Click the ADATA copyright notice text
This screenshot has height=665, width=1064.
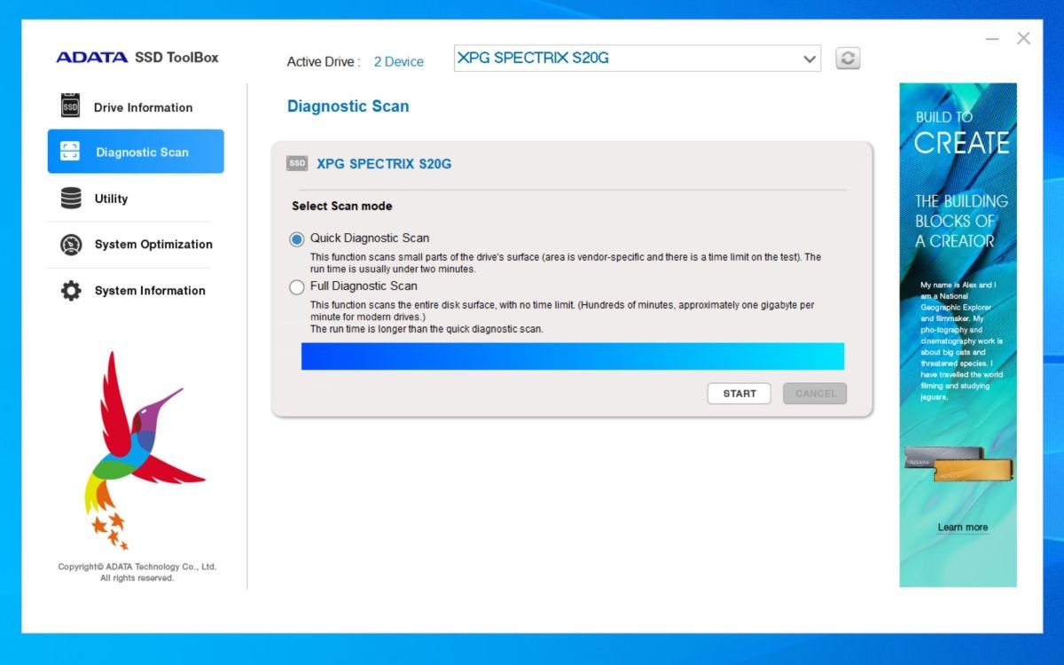(x=137, y=572)
